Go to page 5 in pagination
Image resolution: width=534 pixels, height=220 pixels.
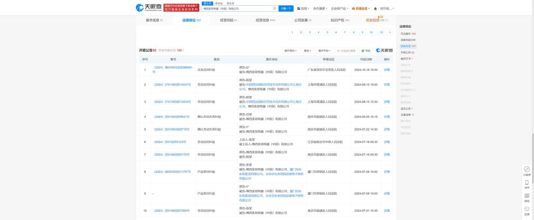point(327,32)
